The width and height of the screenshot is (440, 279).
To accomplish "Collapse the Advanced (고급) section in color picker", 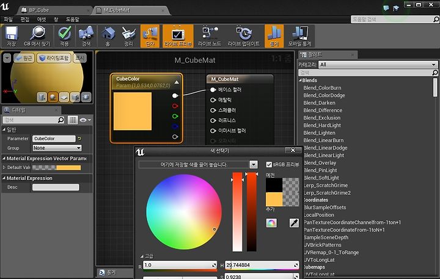I will (142, 256).
